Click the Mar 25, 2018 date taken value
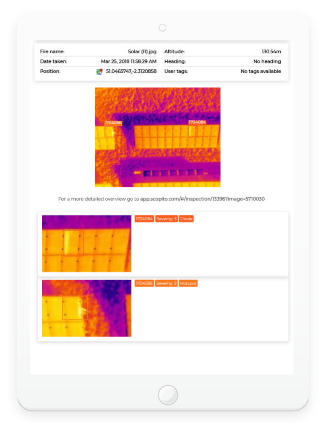 tap(129, 61)
